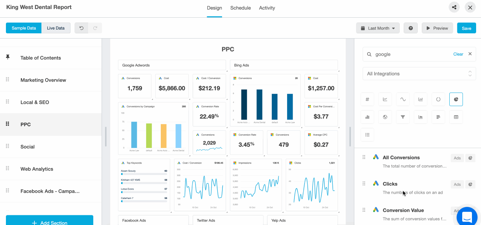This screenshot has width=481, height=225.
Task: Open help via the question mark button
Action: [x=411, y=28]
